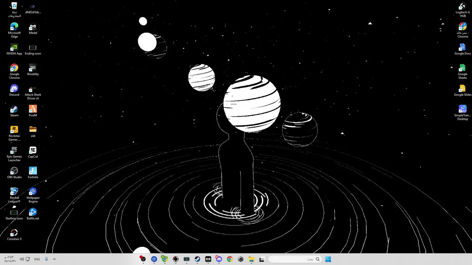Switch to Steam on the taskbar

[x=197, y=259]
